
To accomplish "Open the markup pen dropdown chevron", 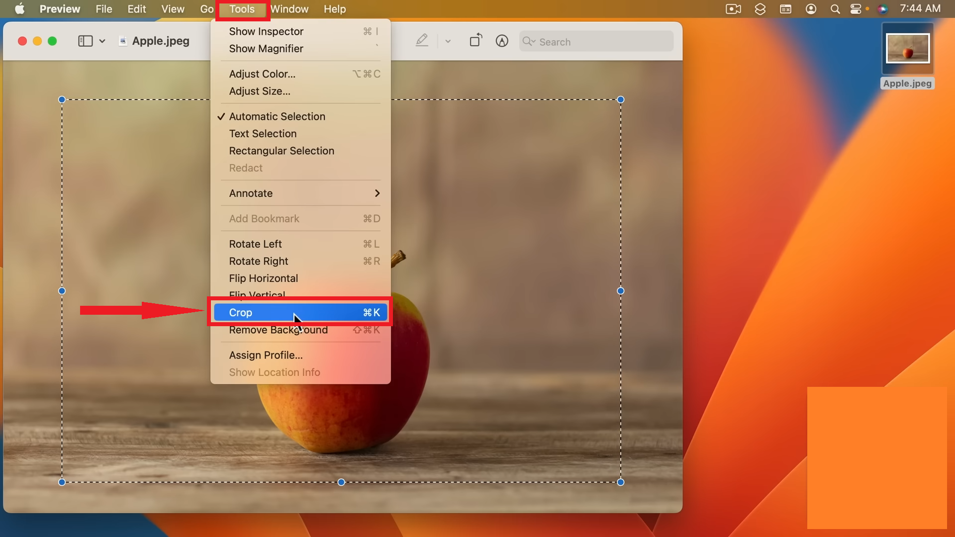I will click(x=448, y=41).
